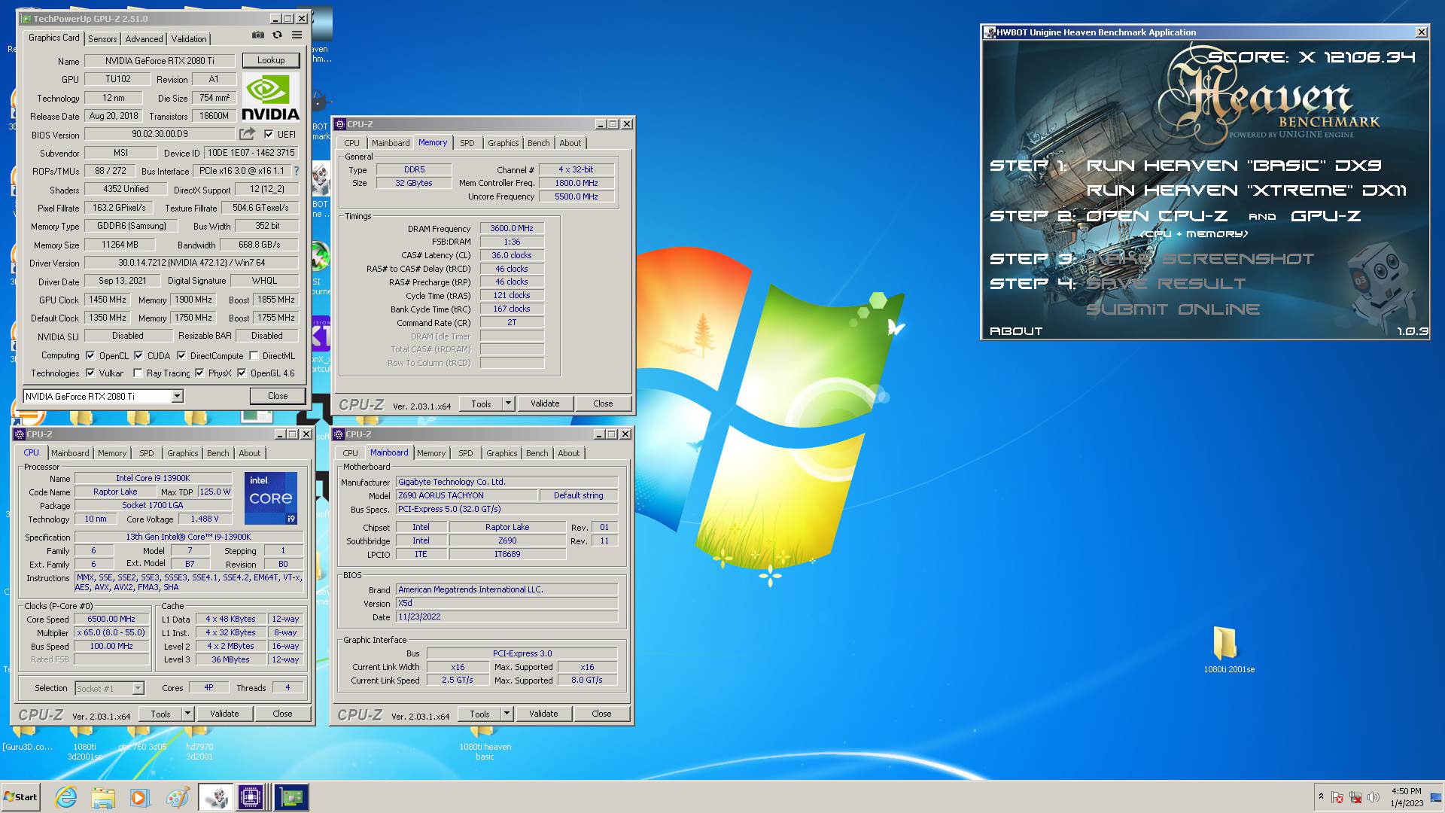The width and height of the screenshot is (1445, 813).
Task: Click GPU-Z link in Heaven benchmark
Action: pyautogui.click(x=1325, y=216)
